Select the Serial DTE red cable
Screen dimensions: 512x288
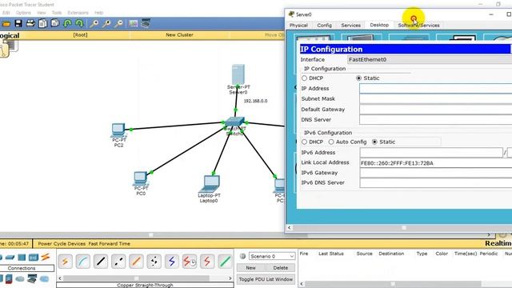(x=206, y=262)
